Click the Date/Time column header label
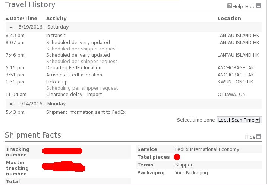Screen dimensions: 268x185 [x=23, y=18]
